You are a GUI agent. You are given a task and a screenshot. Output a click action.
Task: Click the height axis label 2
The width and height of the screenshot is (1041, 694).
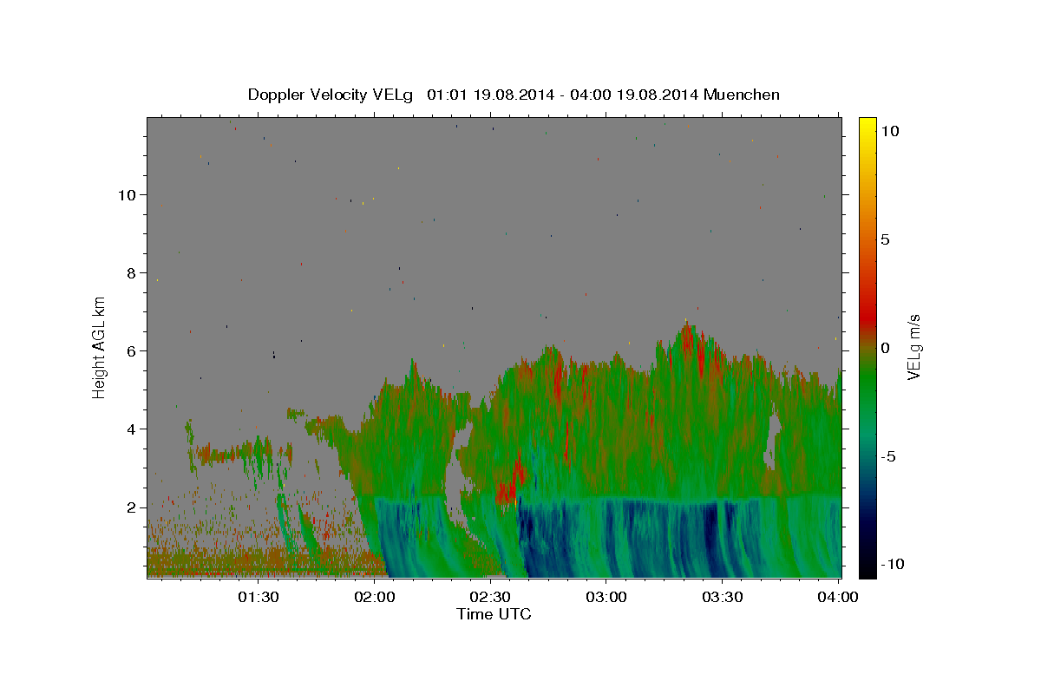pyautogui.click(x=133, y=507)
